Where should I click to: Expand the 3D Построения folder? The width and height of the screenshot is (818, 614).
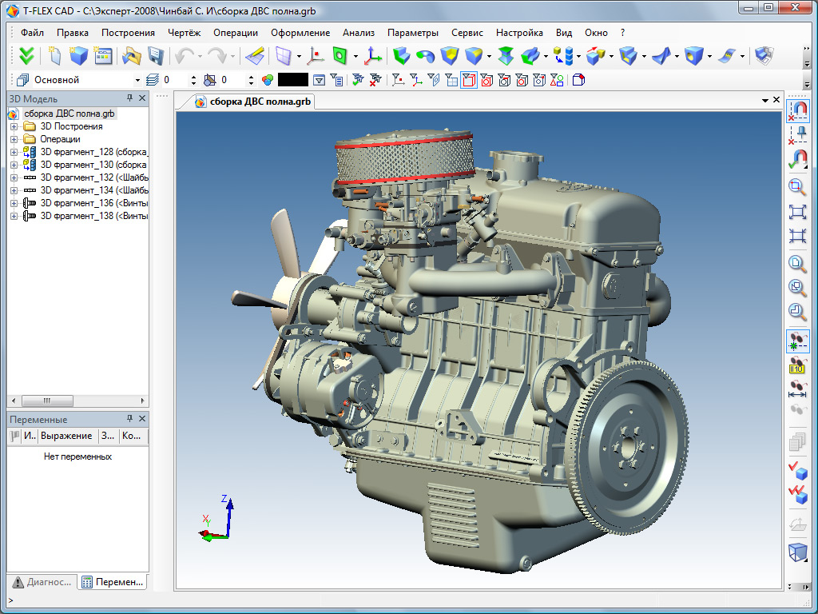14,126
